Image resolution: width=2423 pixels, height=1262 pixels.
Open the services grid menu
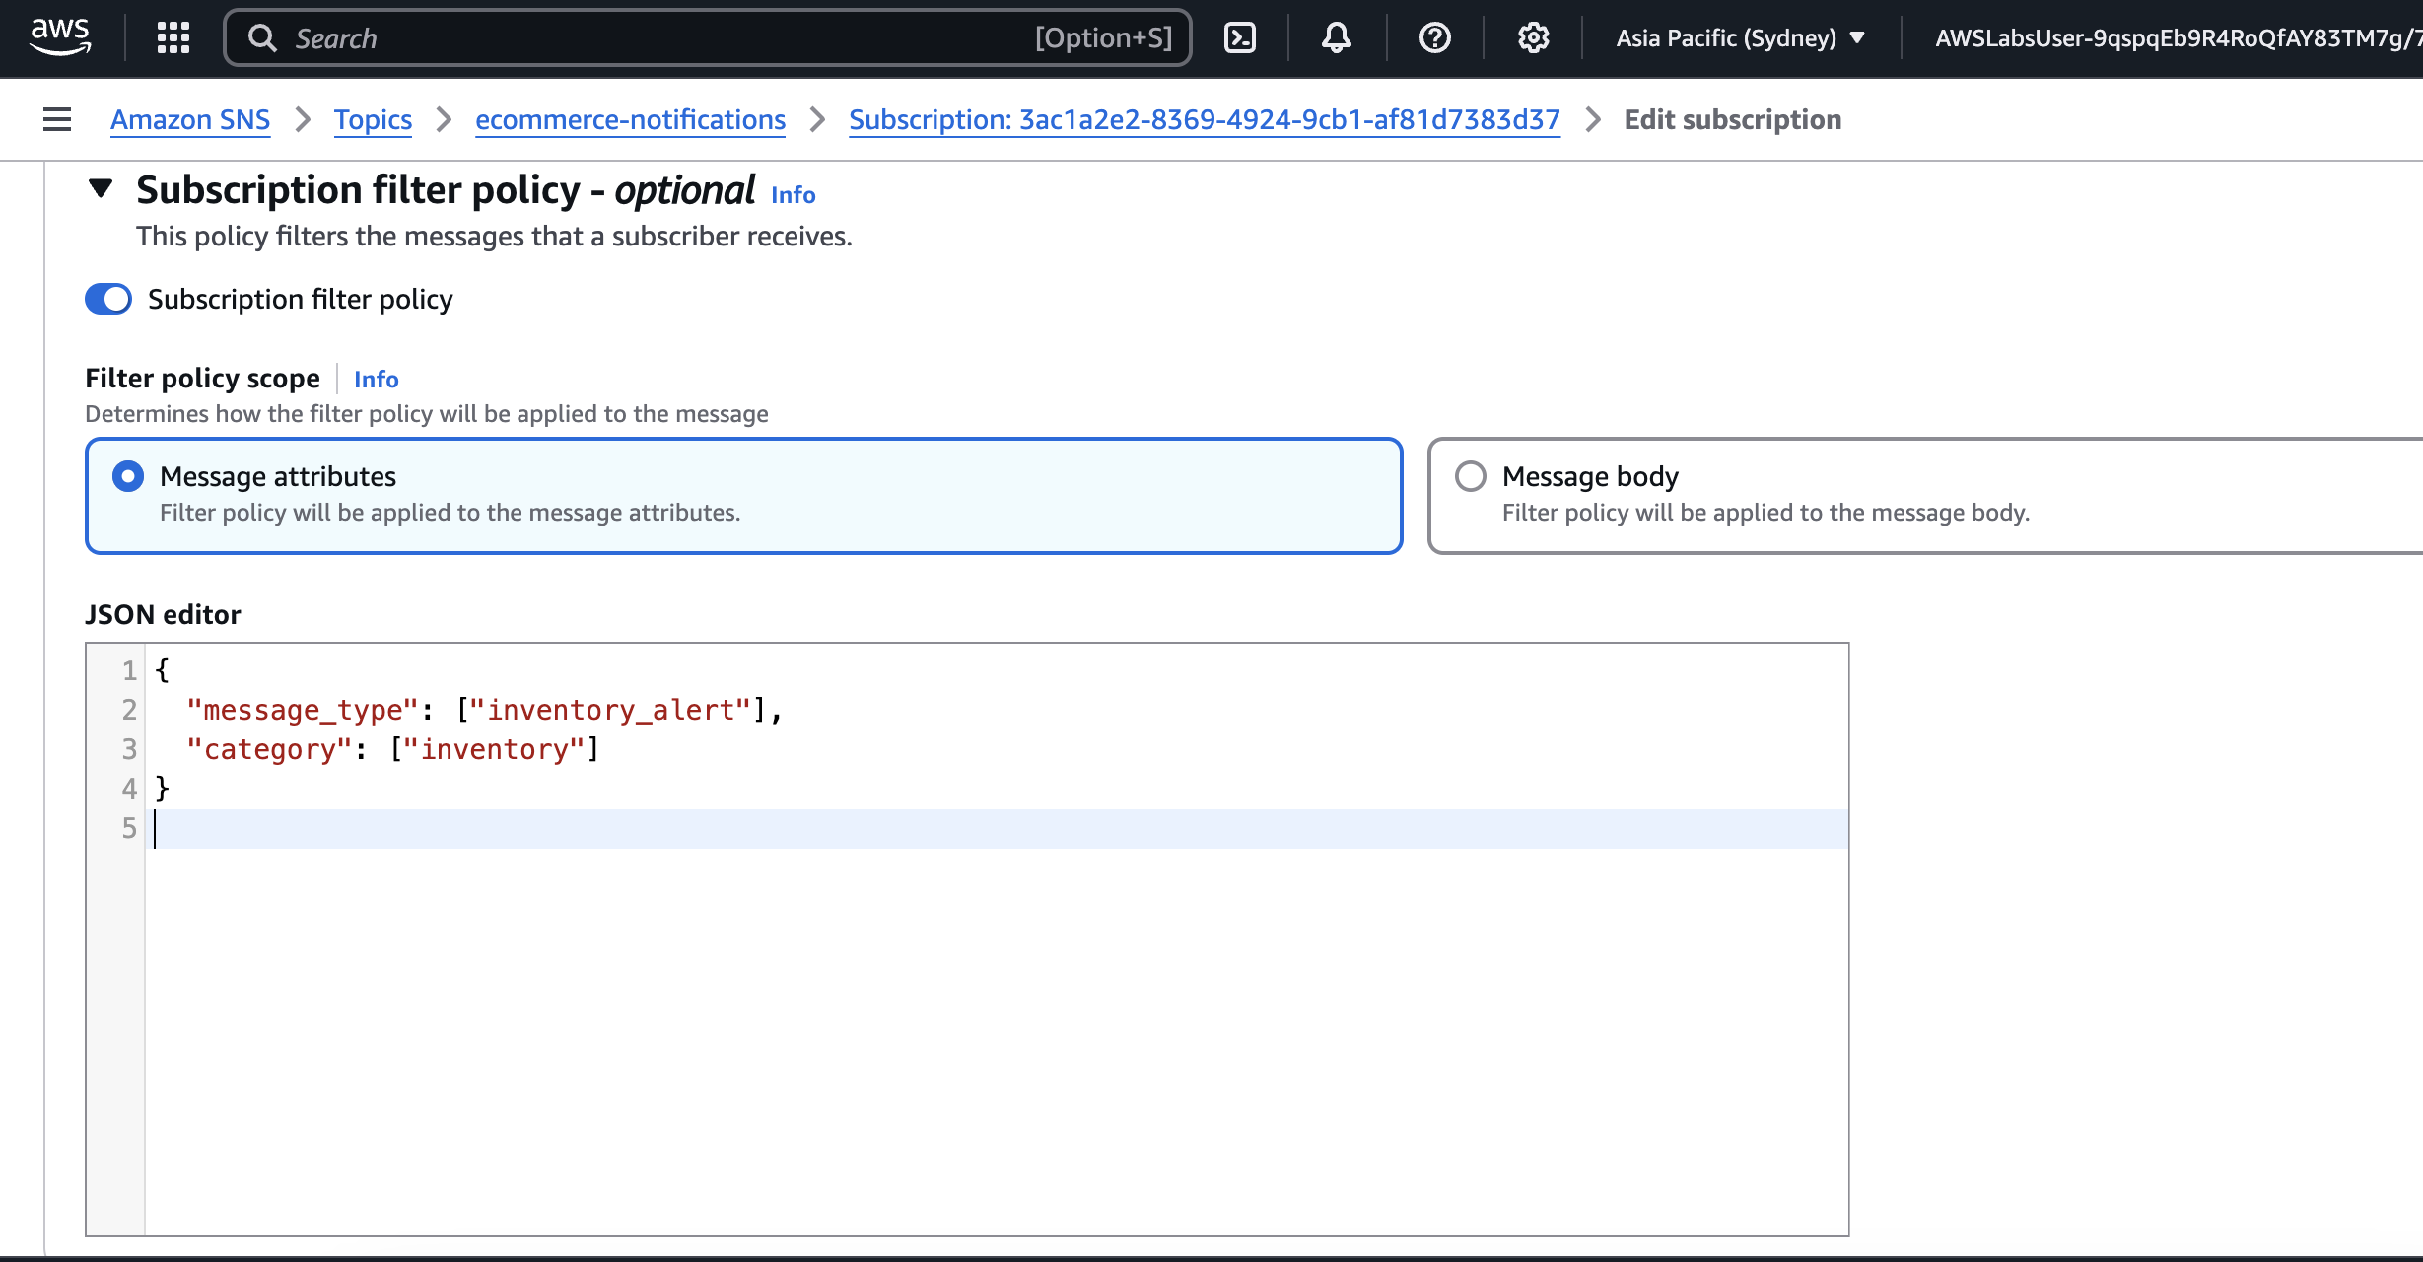[x=173, y=37]
